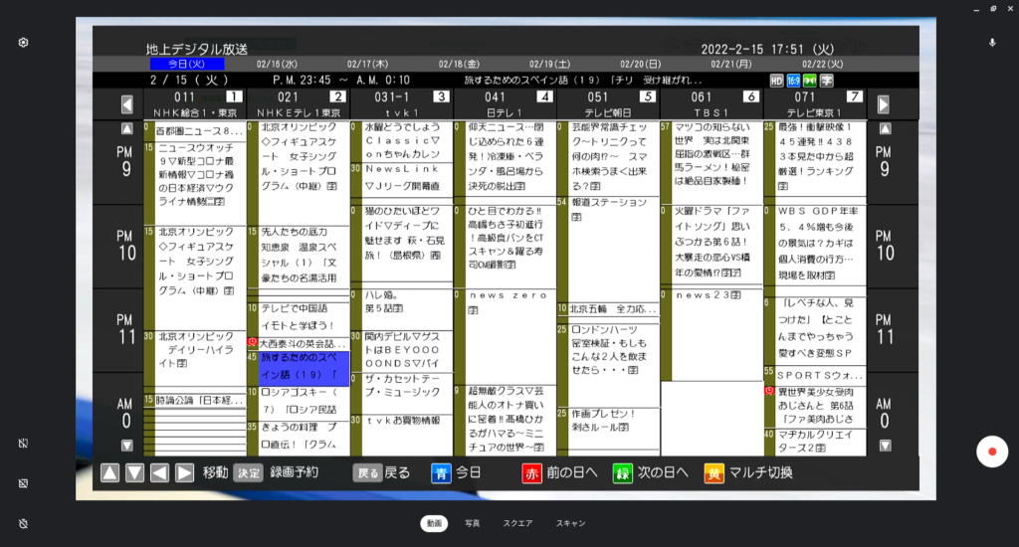Image resolution: width=1019 pixels, height=547 pixels.
Task: Click the 戻る button in footer
Action: pyautogui.click(x=368, y=473)
